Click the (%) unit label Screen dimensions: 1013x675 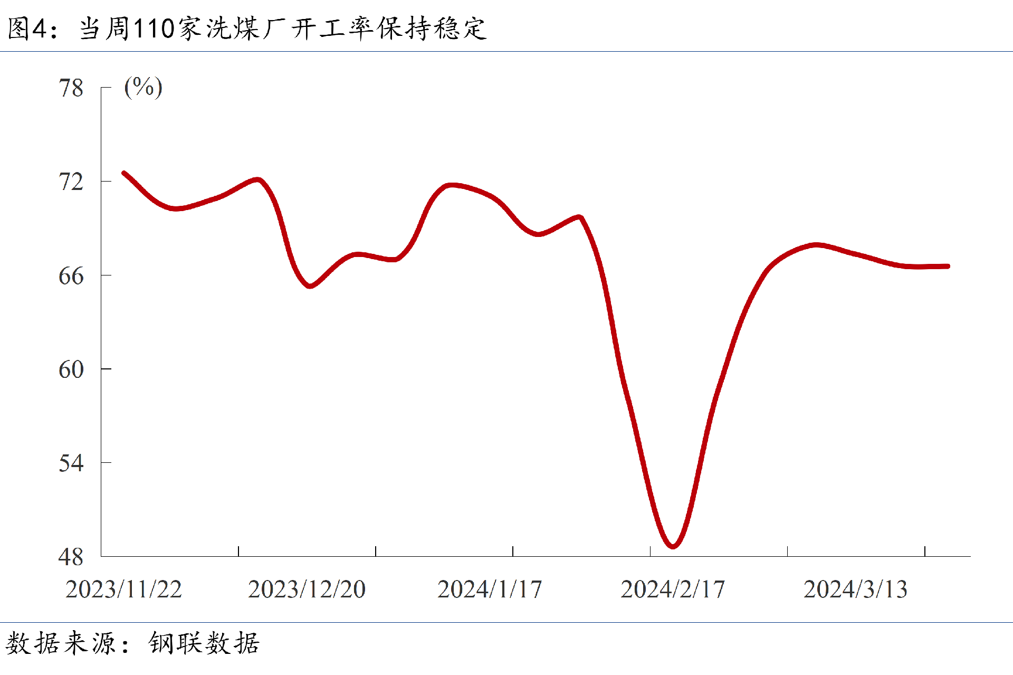[143, 87]
